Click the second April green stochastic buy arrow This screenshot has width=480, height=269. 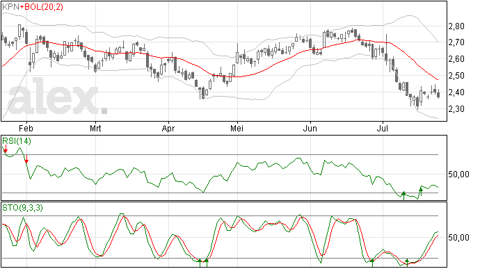tap(207, 263)
